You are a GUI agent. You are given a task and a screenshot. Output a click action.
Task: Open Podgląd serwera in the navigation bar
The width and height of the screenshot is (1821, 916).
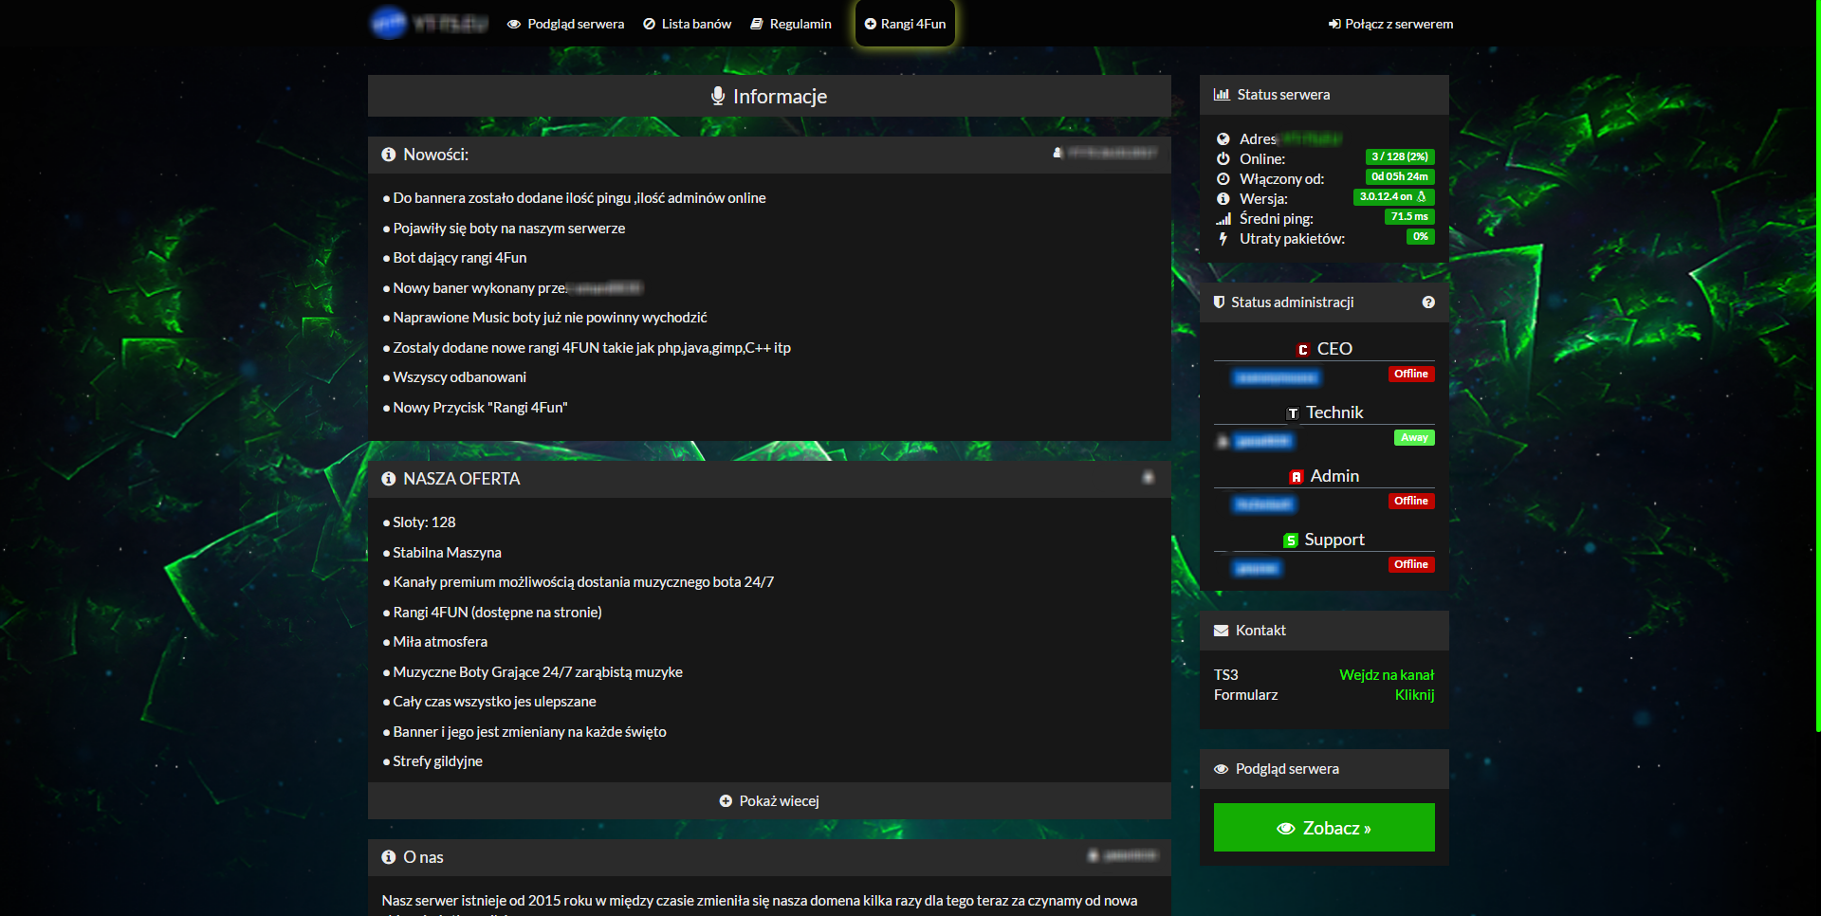565,24
